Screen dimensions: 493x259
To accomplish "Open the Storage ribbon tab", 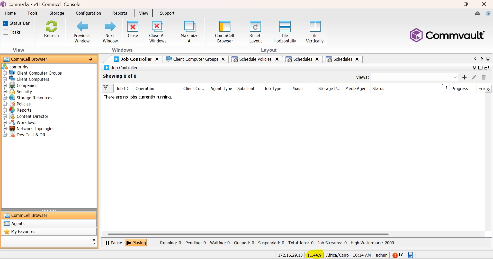I will point(57,13).
